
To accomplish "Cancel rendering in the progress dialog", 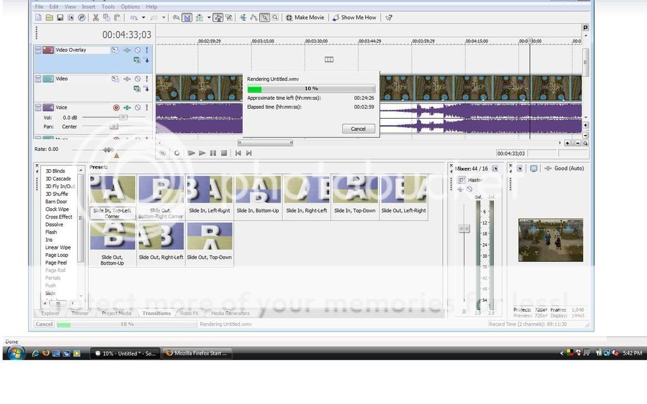I will 358,128.
